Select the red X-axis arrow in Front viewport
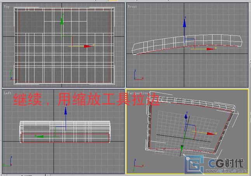 click(210, 49)
